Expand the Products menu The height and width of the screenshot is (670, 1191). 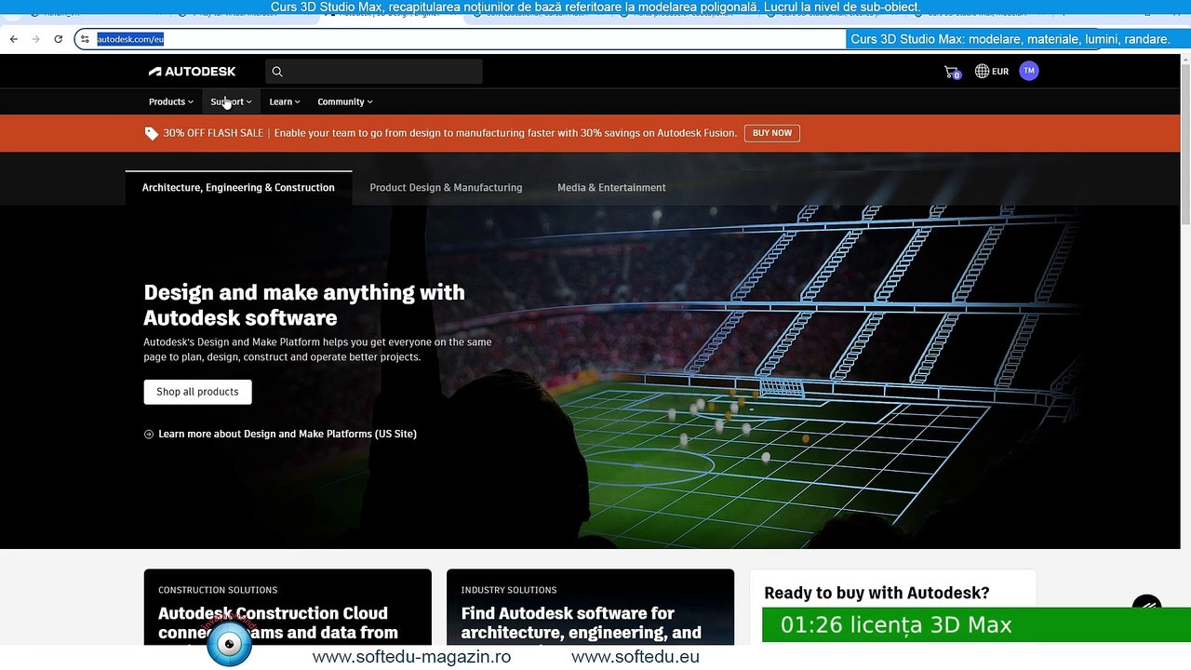171,101
